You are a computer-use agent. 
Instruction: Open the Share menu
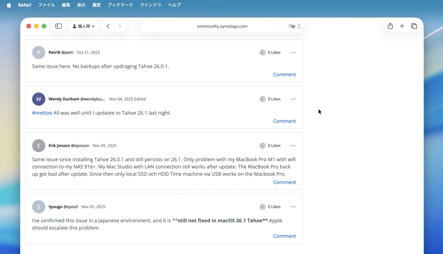[390, 26]
